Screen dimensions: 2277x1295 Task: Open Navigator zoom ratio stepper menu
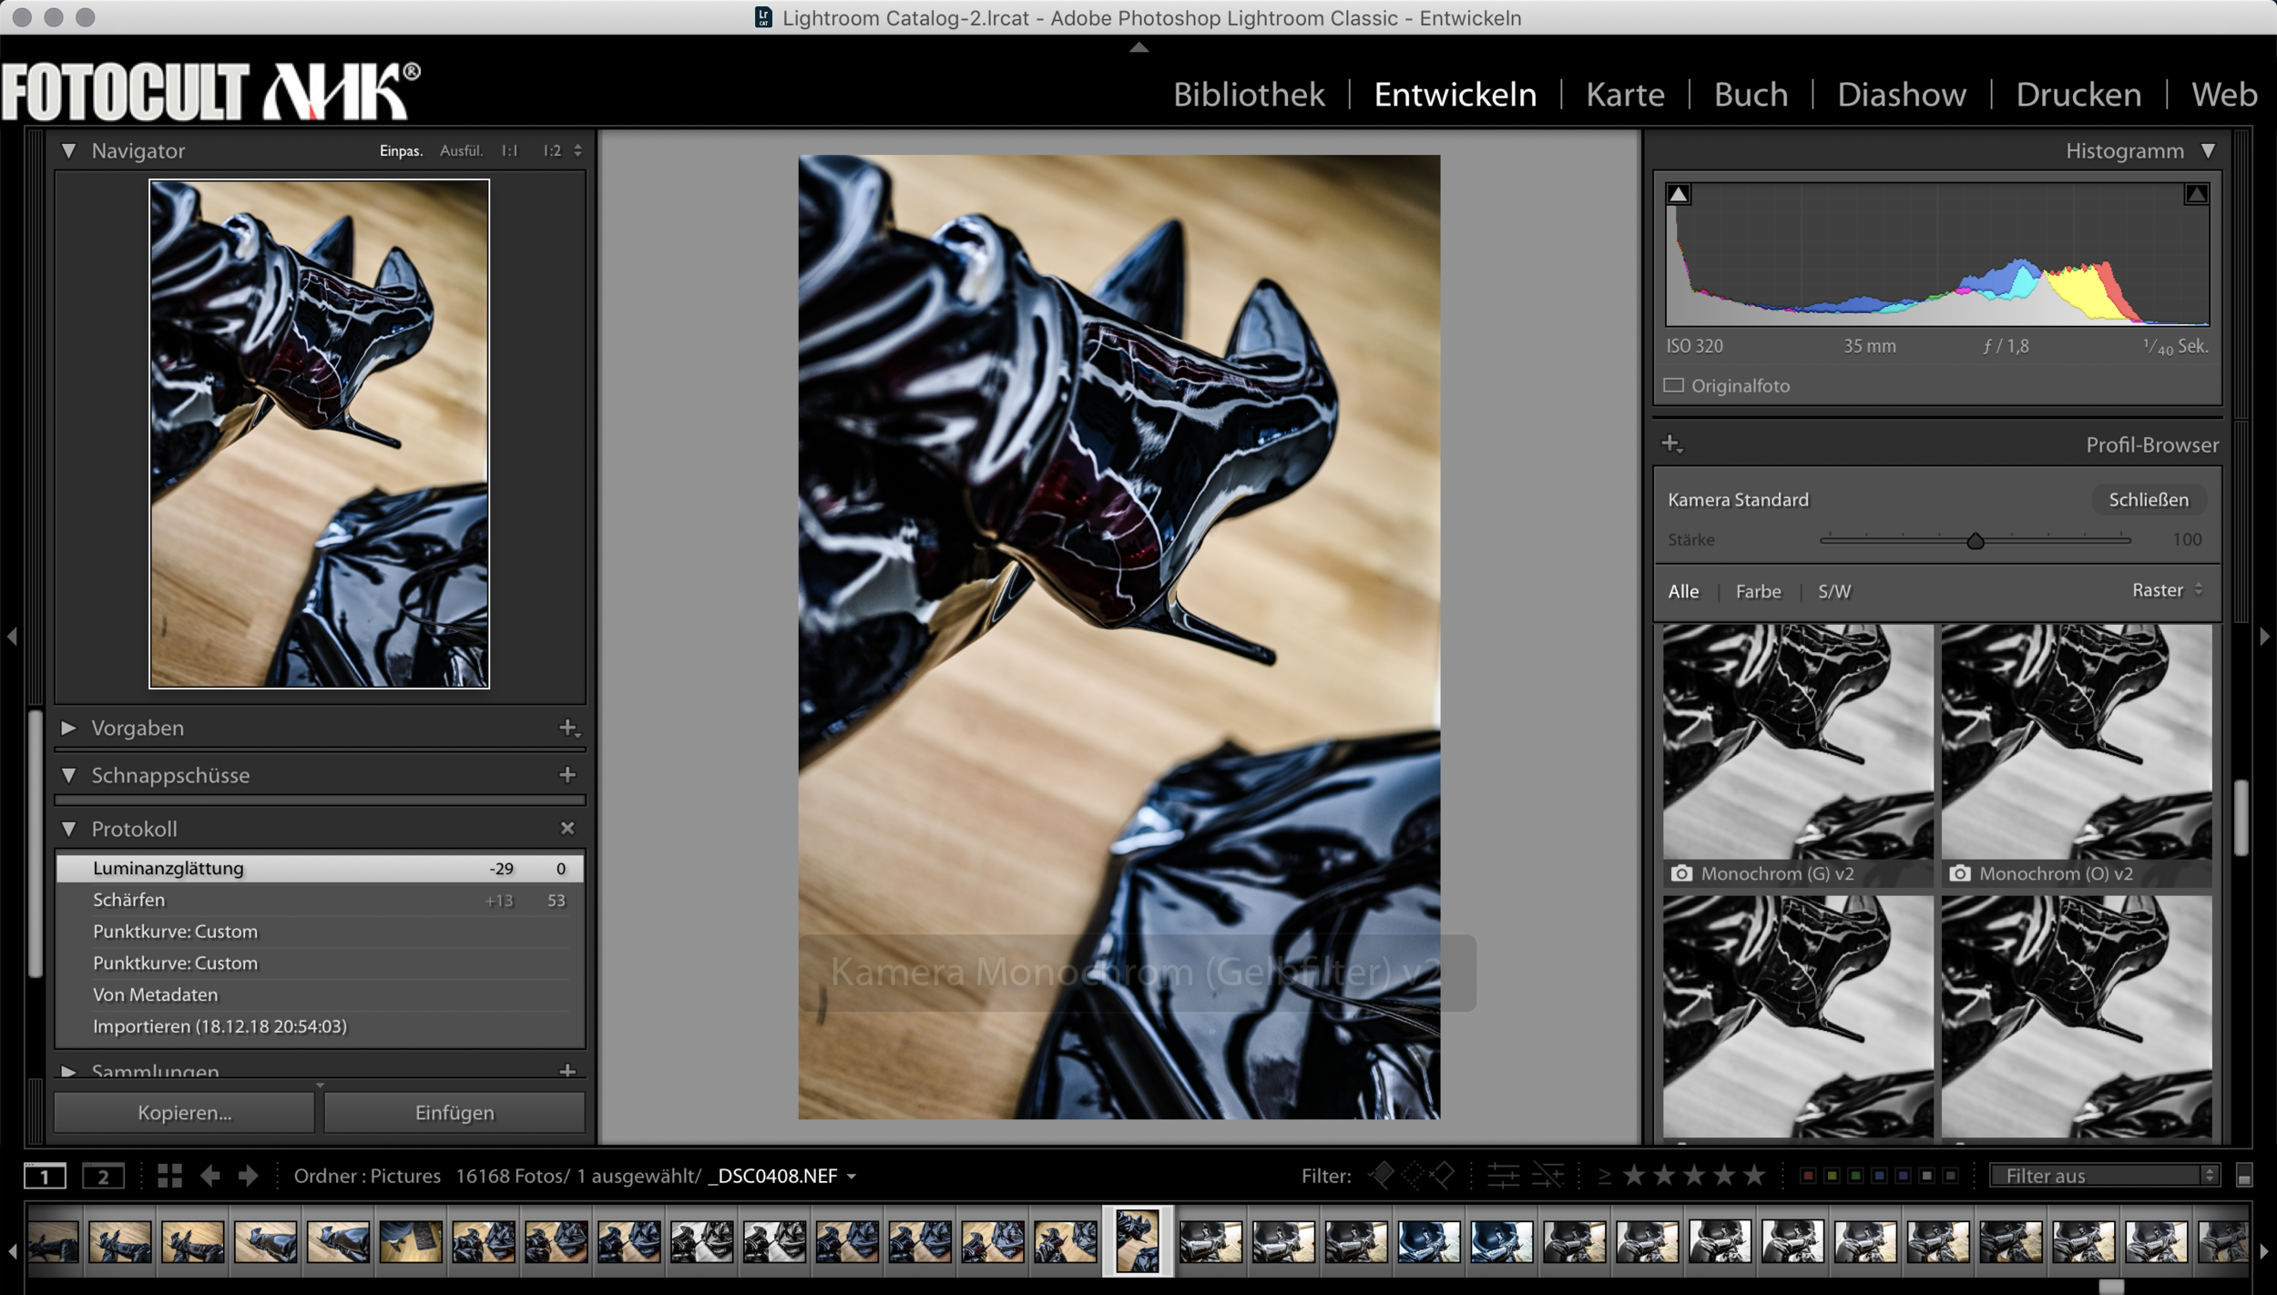pos(577,151)
